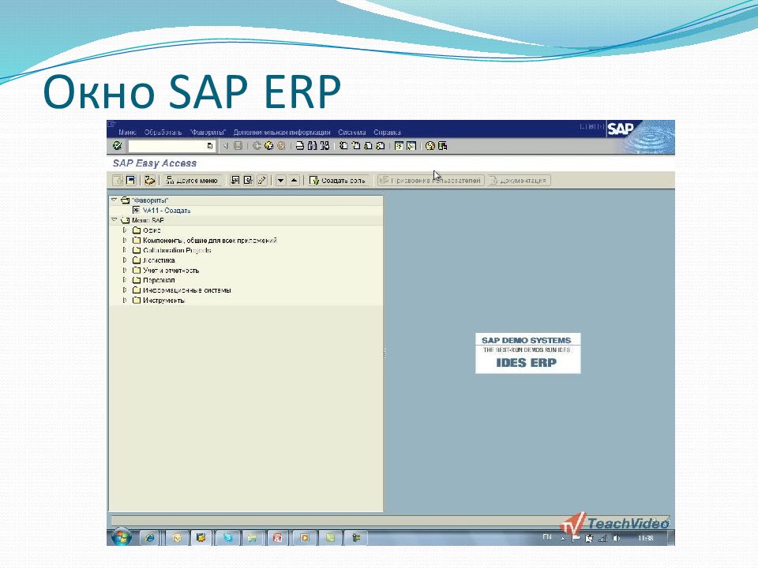Image resolution: width=758 pixels, height=568 pixels.
Task: Open the "Фавориты" menu in menu bar
Action: coord(208,132)
